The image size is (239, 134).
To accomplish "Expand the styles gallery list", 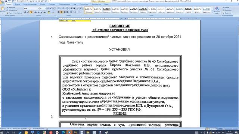I will tap(212, 13).
